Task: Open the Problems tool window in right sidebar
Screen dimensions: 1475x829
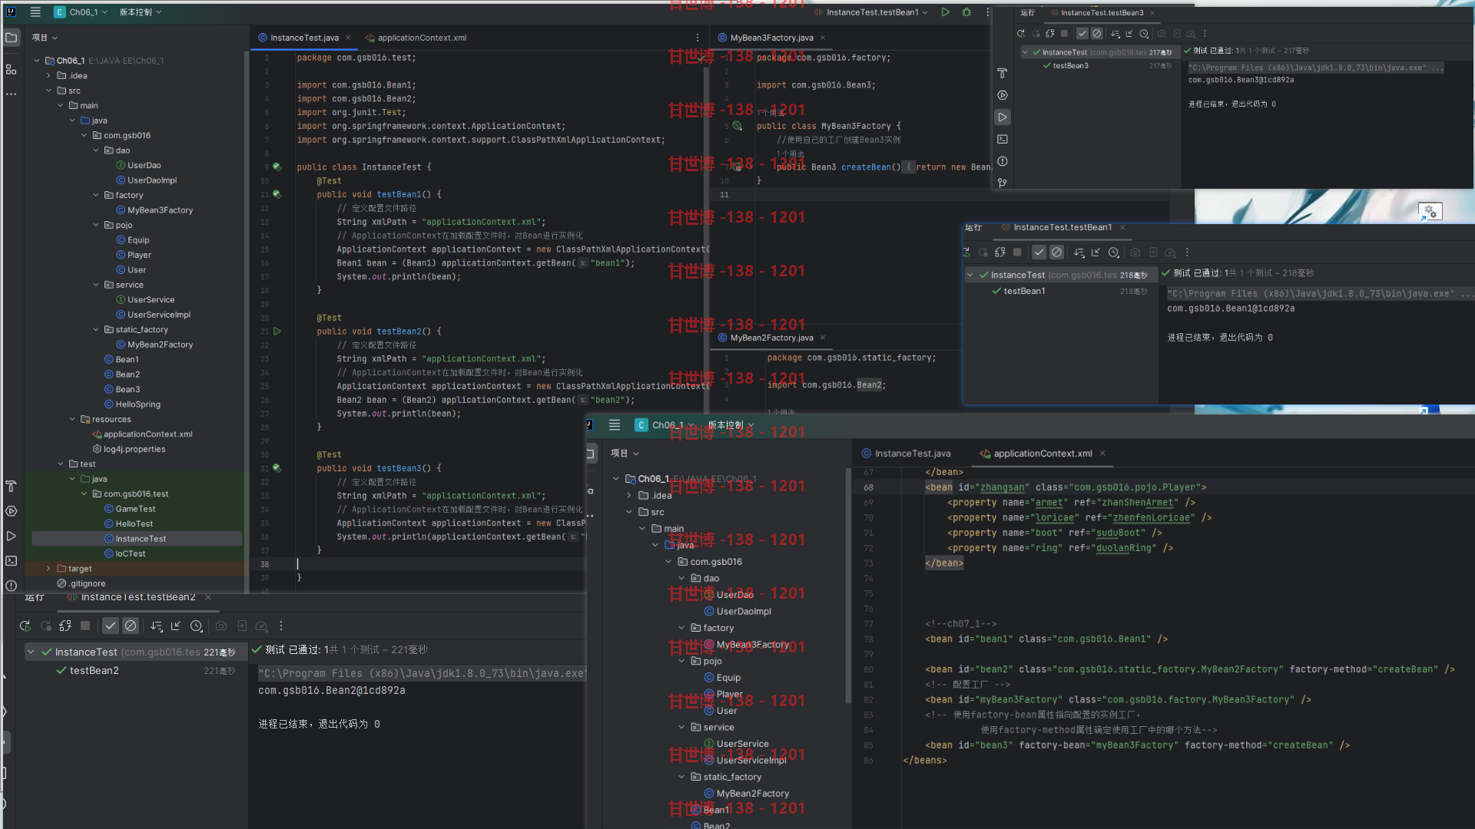Action: (x=1003, y=161)
